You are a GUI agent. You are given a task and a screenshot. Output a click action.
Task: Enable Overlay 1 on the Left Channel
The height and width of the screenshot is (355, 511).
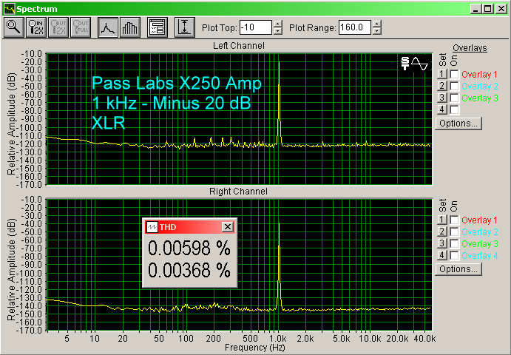click(453, 75)
